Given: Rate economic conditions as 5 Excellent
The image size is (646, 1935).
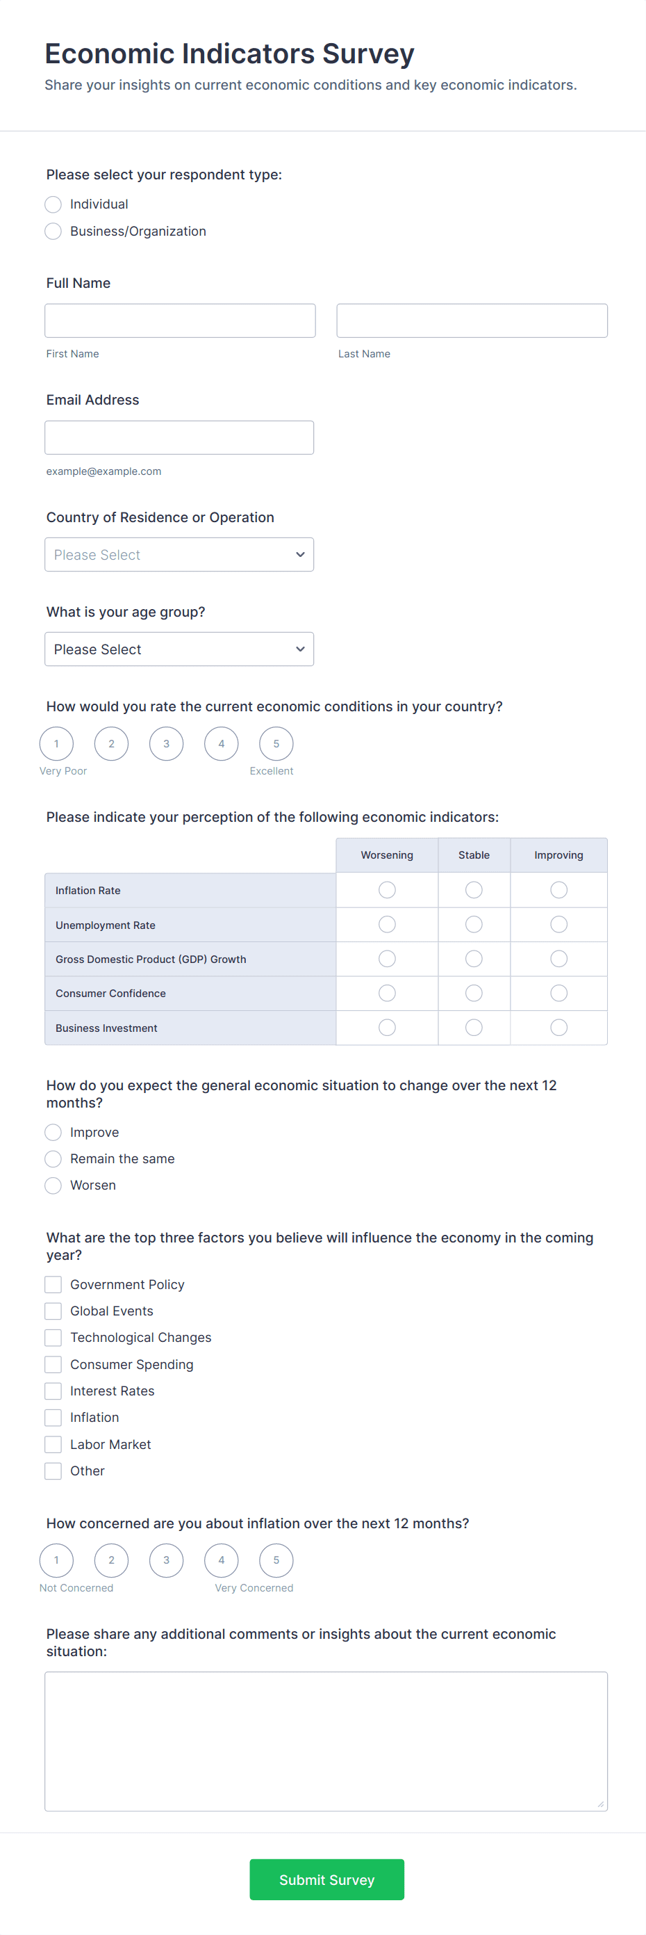Looking at the screenshot, I should [275, 743].
